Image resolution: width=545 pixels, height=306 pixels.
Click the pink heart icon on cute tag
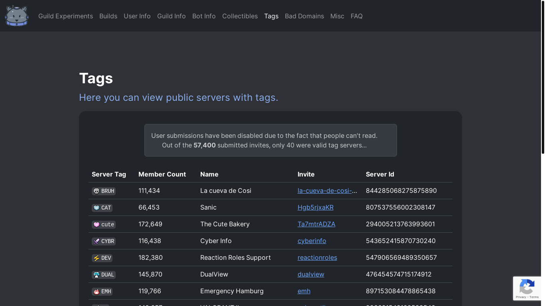[96, 225]
